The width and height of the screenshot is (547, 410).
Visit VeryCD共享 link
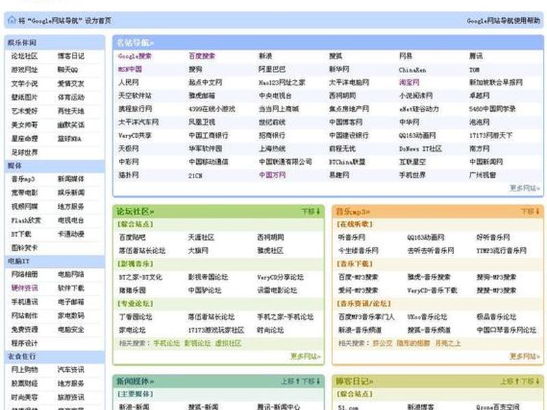(x=135, y=135)
